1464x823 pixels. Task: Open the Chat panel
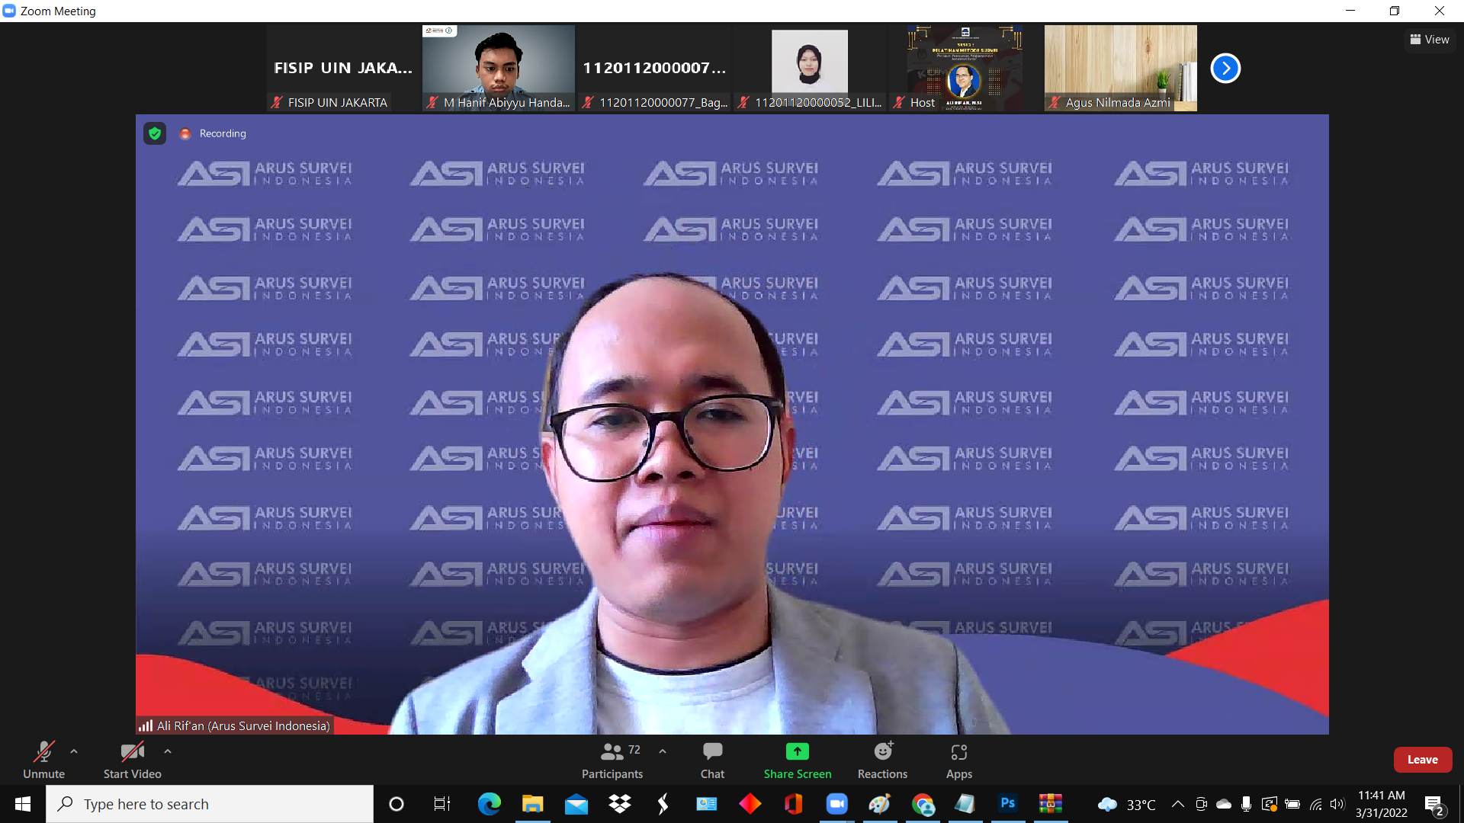pyautogui.click(x=712, y=760)
